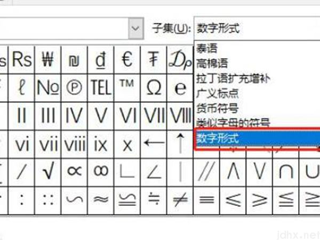Screen dimensions: 320x240
Task: Choose the trademark symbol ™
Action: tap(127, 88)
